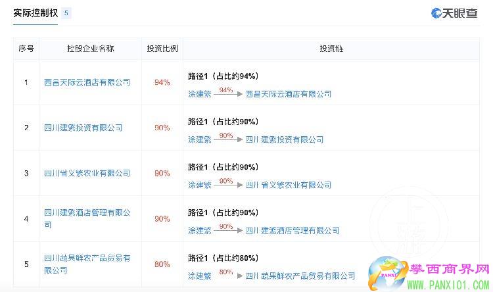Click 涂建繁 in the row 1 investment chain
The height and width of the screenshot is (292, 493).
click(x=199, y=94)
